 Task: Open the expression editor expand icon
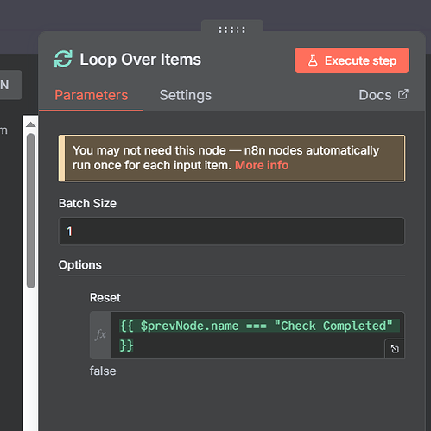point(395,349)
